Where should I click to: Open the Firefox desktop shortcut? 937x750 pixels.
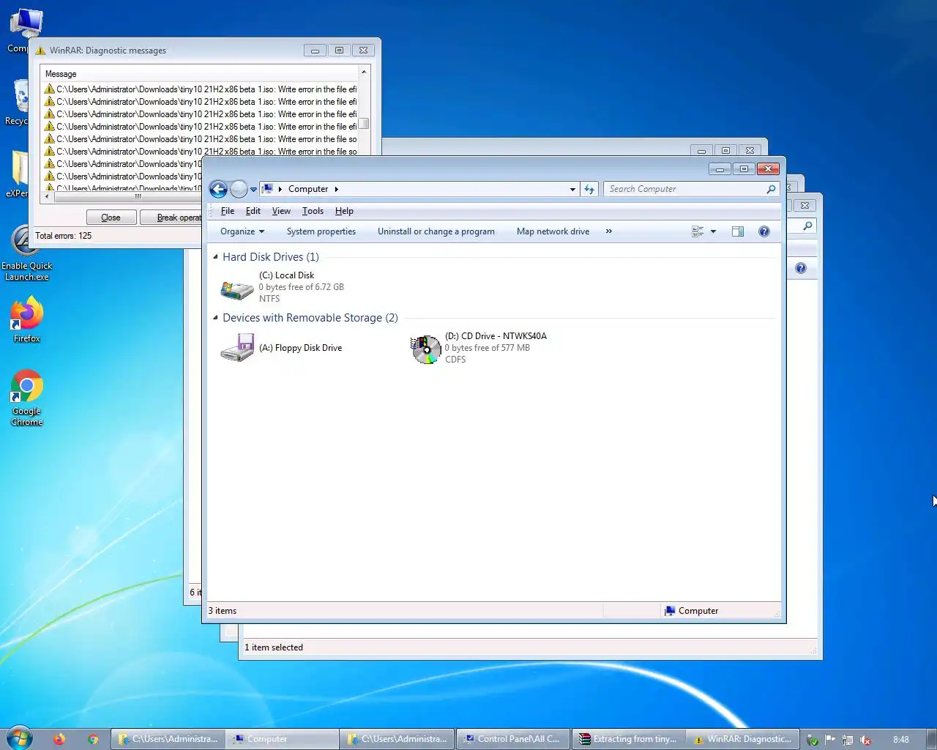tap(27, 320)
